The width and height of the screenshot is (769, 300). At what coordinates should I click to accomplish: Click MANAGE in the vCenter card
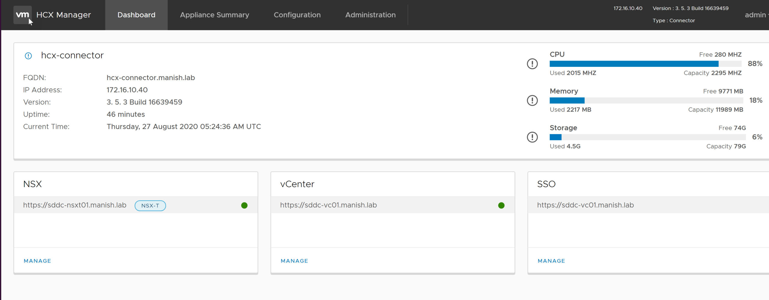pos(294,261)
